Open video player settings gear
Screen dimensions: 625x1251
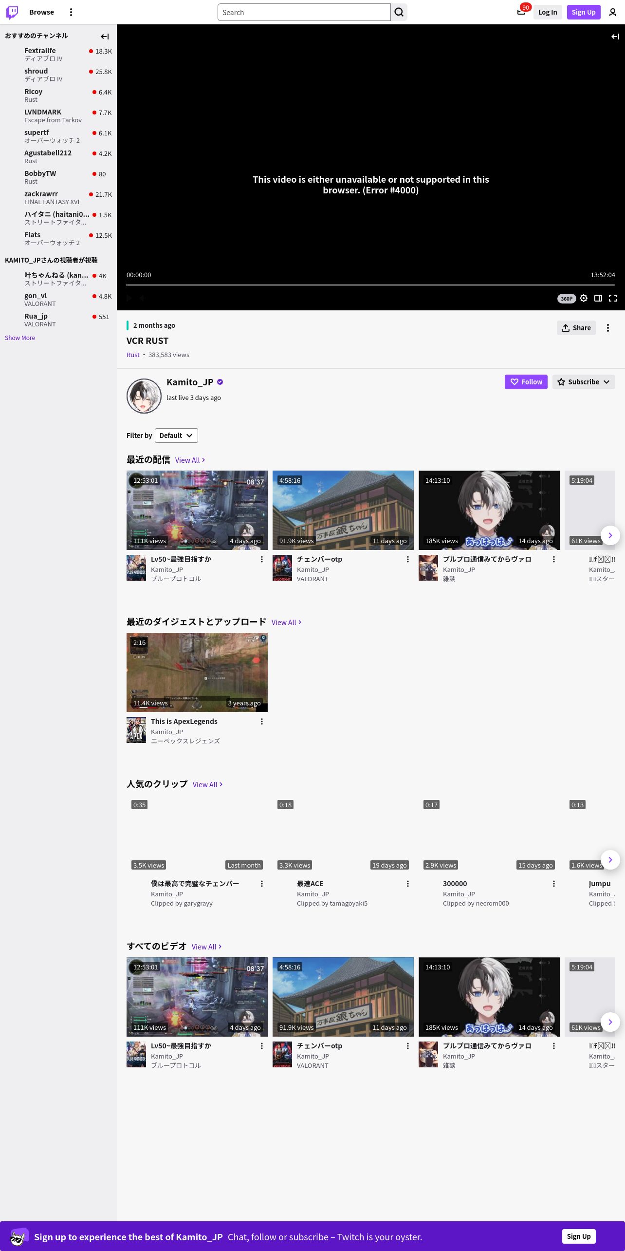click(584, 298)
